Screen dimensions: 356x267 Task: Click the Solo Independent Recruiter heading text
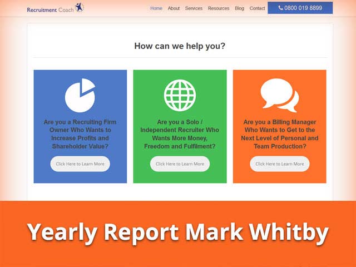(180, 134)
